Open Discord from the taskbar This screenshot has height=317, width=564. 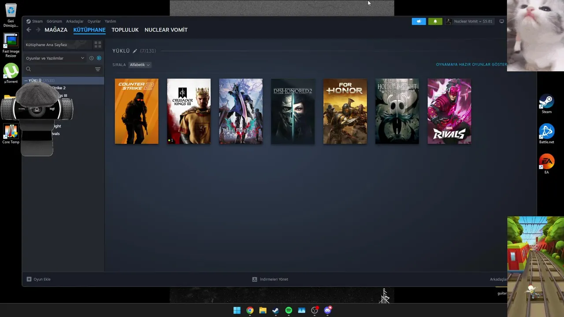327,310
